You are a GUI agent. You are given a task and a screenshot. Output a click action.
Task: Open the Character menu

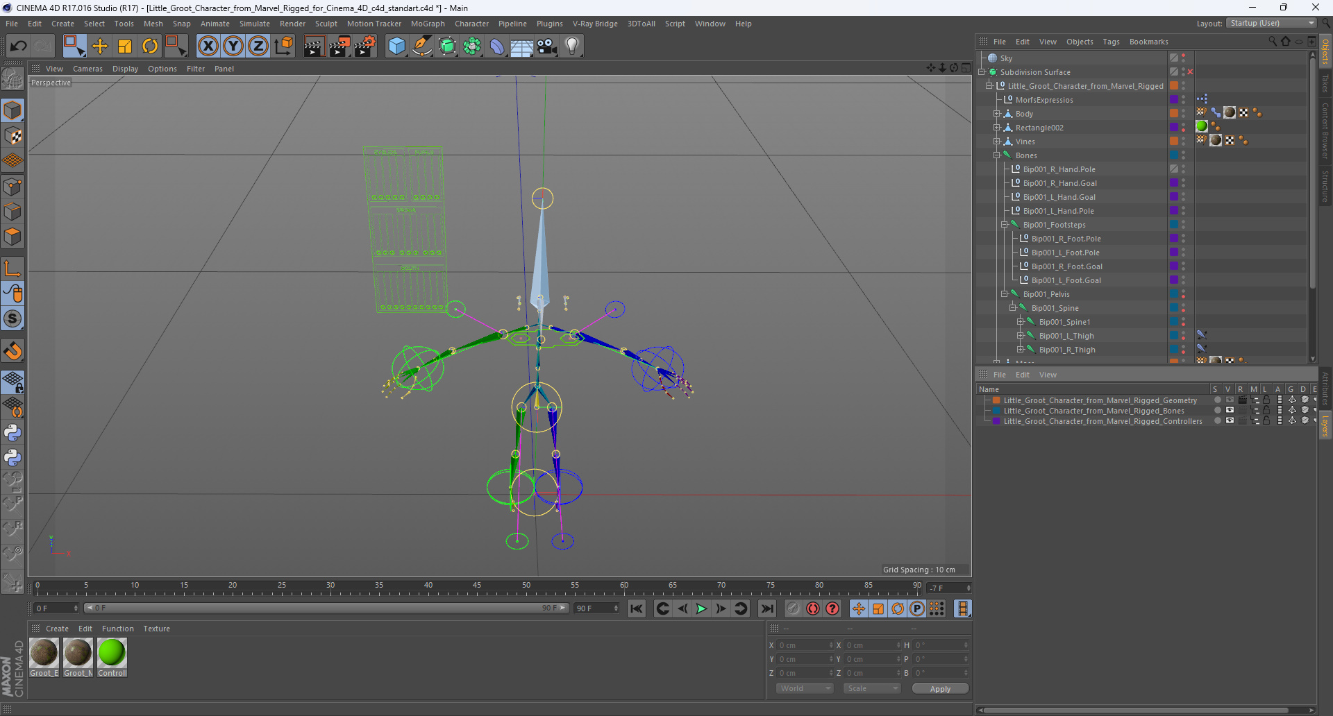click(x=471, y=24)
